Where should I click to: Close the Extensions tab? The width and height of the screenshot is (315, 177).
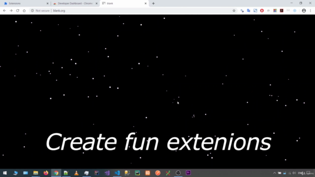[47, 3]
